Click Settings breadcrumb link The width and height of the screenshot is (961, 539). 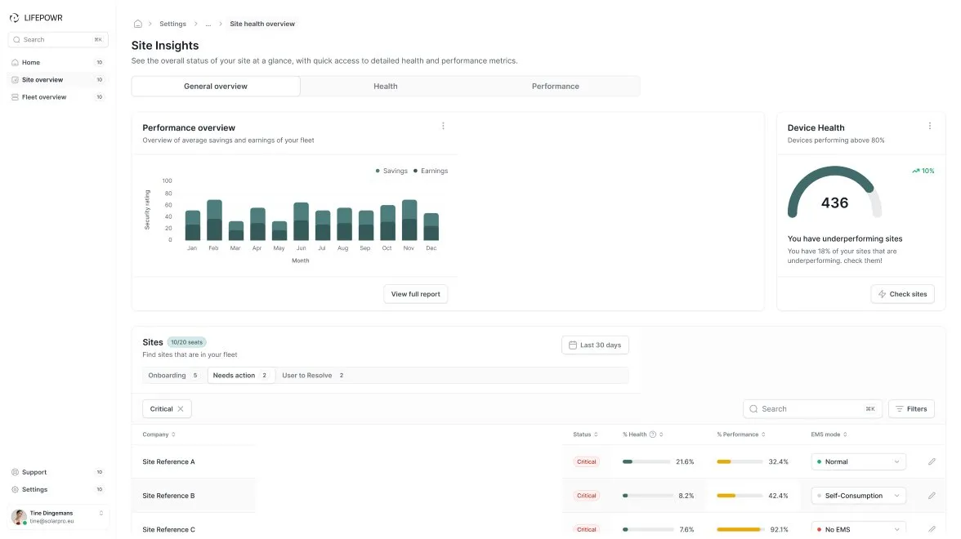click(173, 24)
